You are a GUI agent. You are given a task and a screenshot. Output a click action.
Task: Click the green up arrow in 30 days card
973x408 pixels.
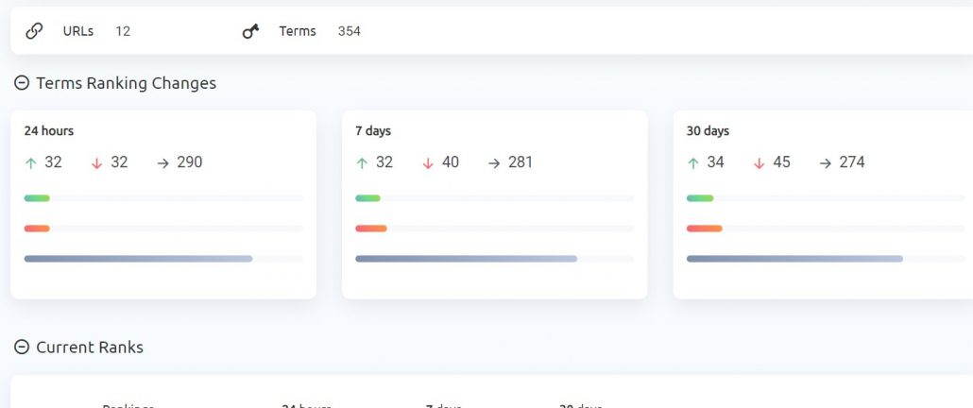(x=693, y=163)
